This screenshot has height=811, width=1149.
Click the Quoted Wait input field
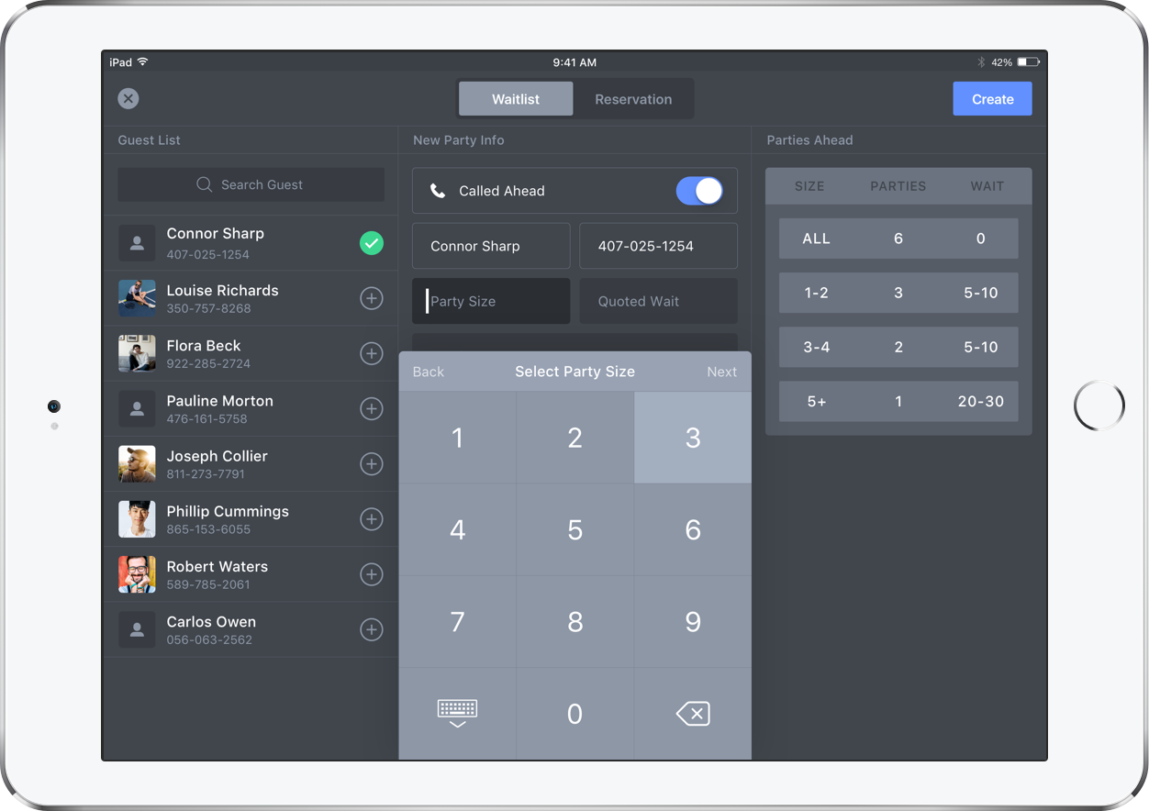point(658,301)
